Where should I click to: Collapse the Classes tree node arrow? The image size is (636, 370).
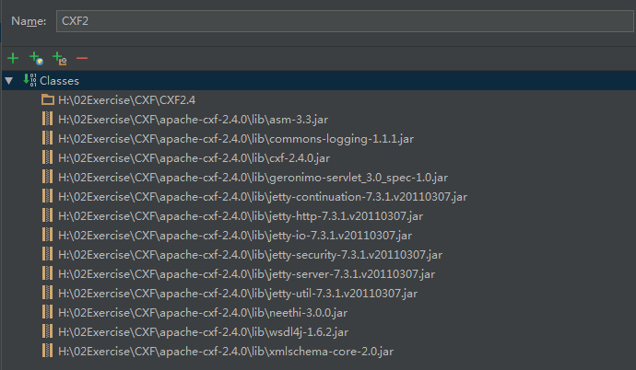point(9,81)
